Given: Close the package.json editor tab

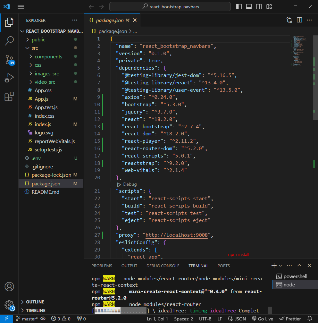Looking at the screenshot, I should [x=135, y=20].
